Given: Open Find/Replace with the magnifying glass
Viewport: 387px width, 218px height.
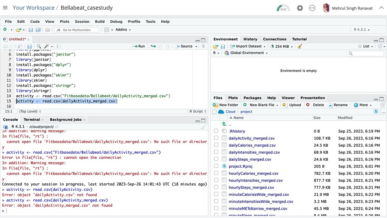Looking at the screenshot, I should click(39, 46).
